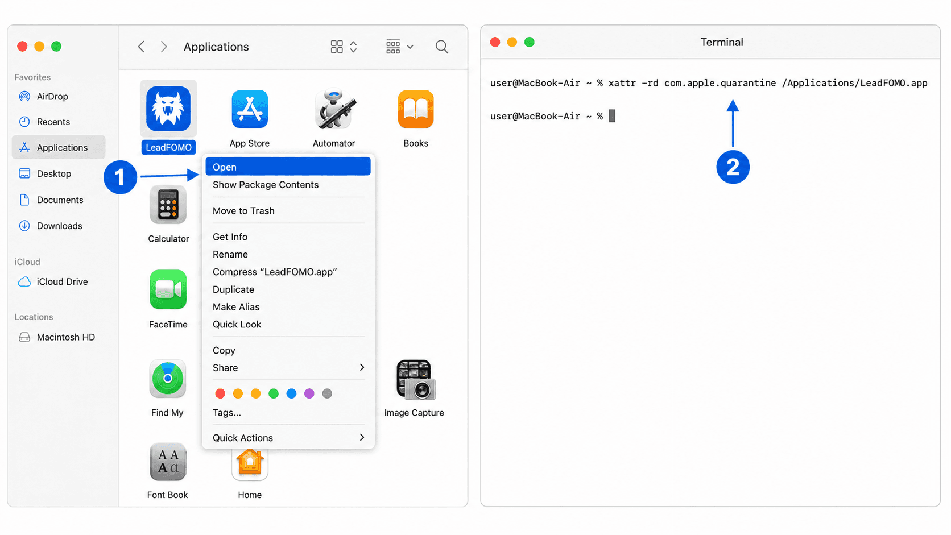
Task: Select the Image Capture app icon
Action: [x=415, y=379]
